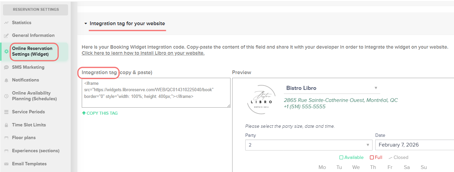Click the General Information edit icon
The width and height of the screenshot is (454, 172).
6,36
